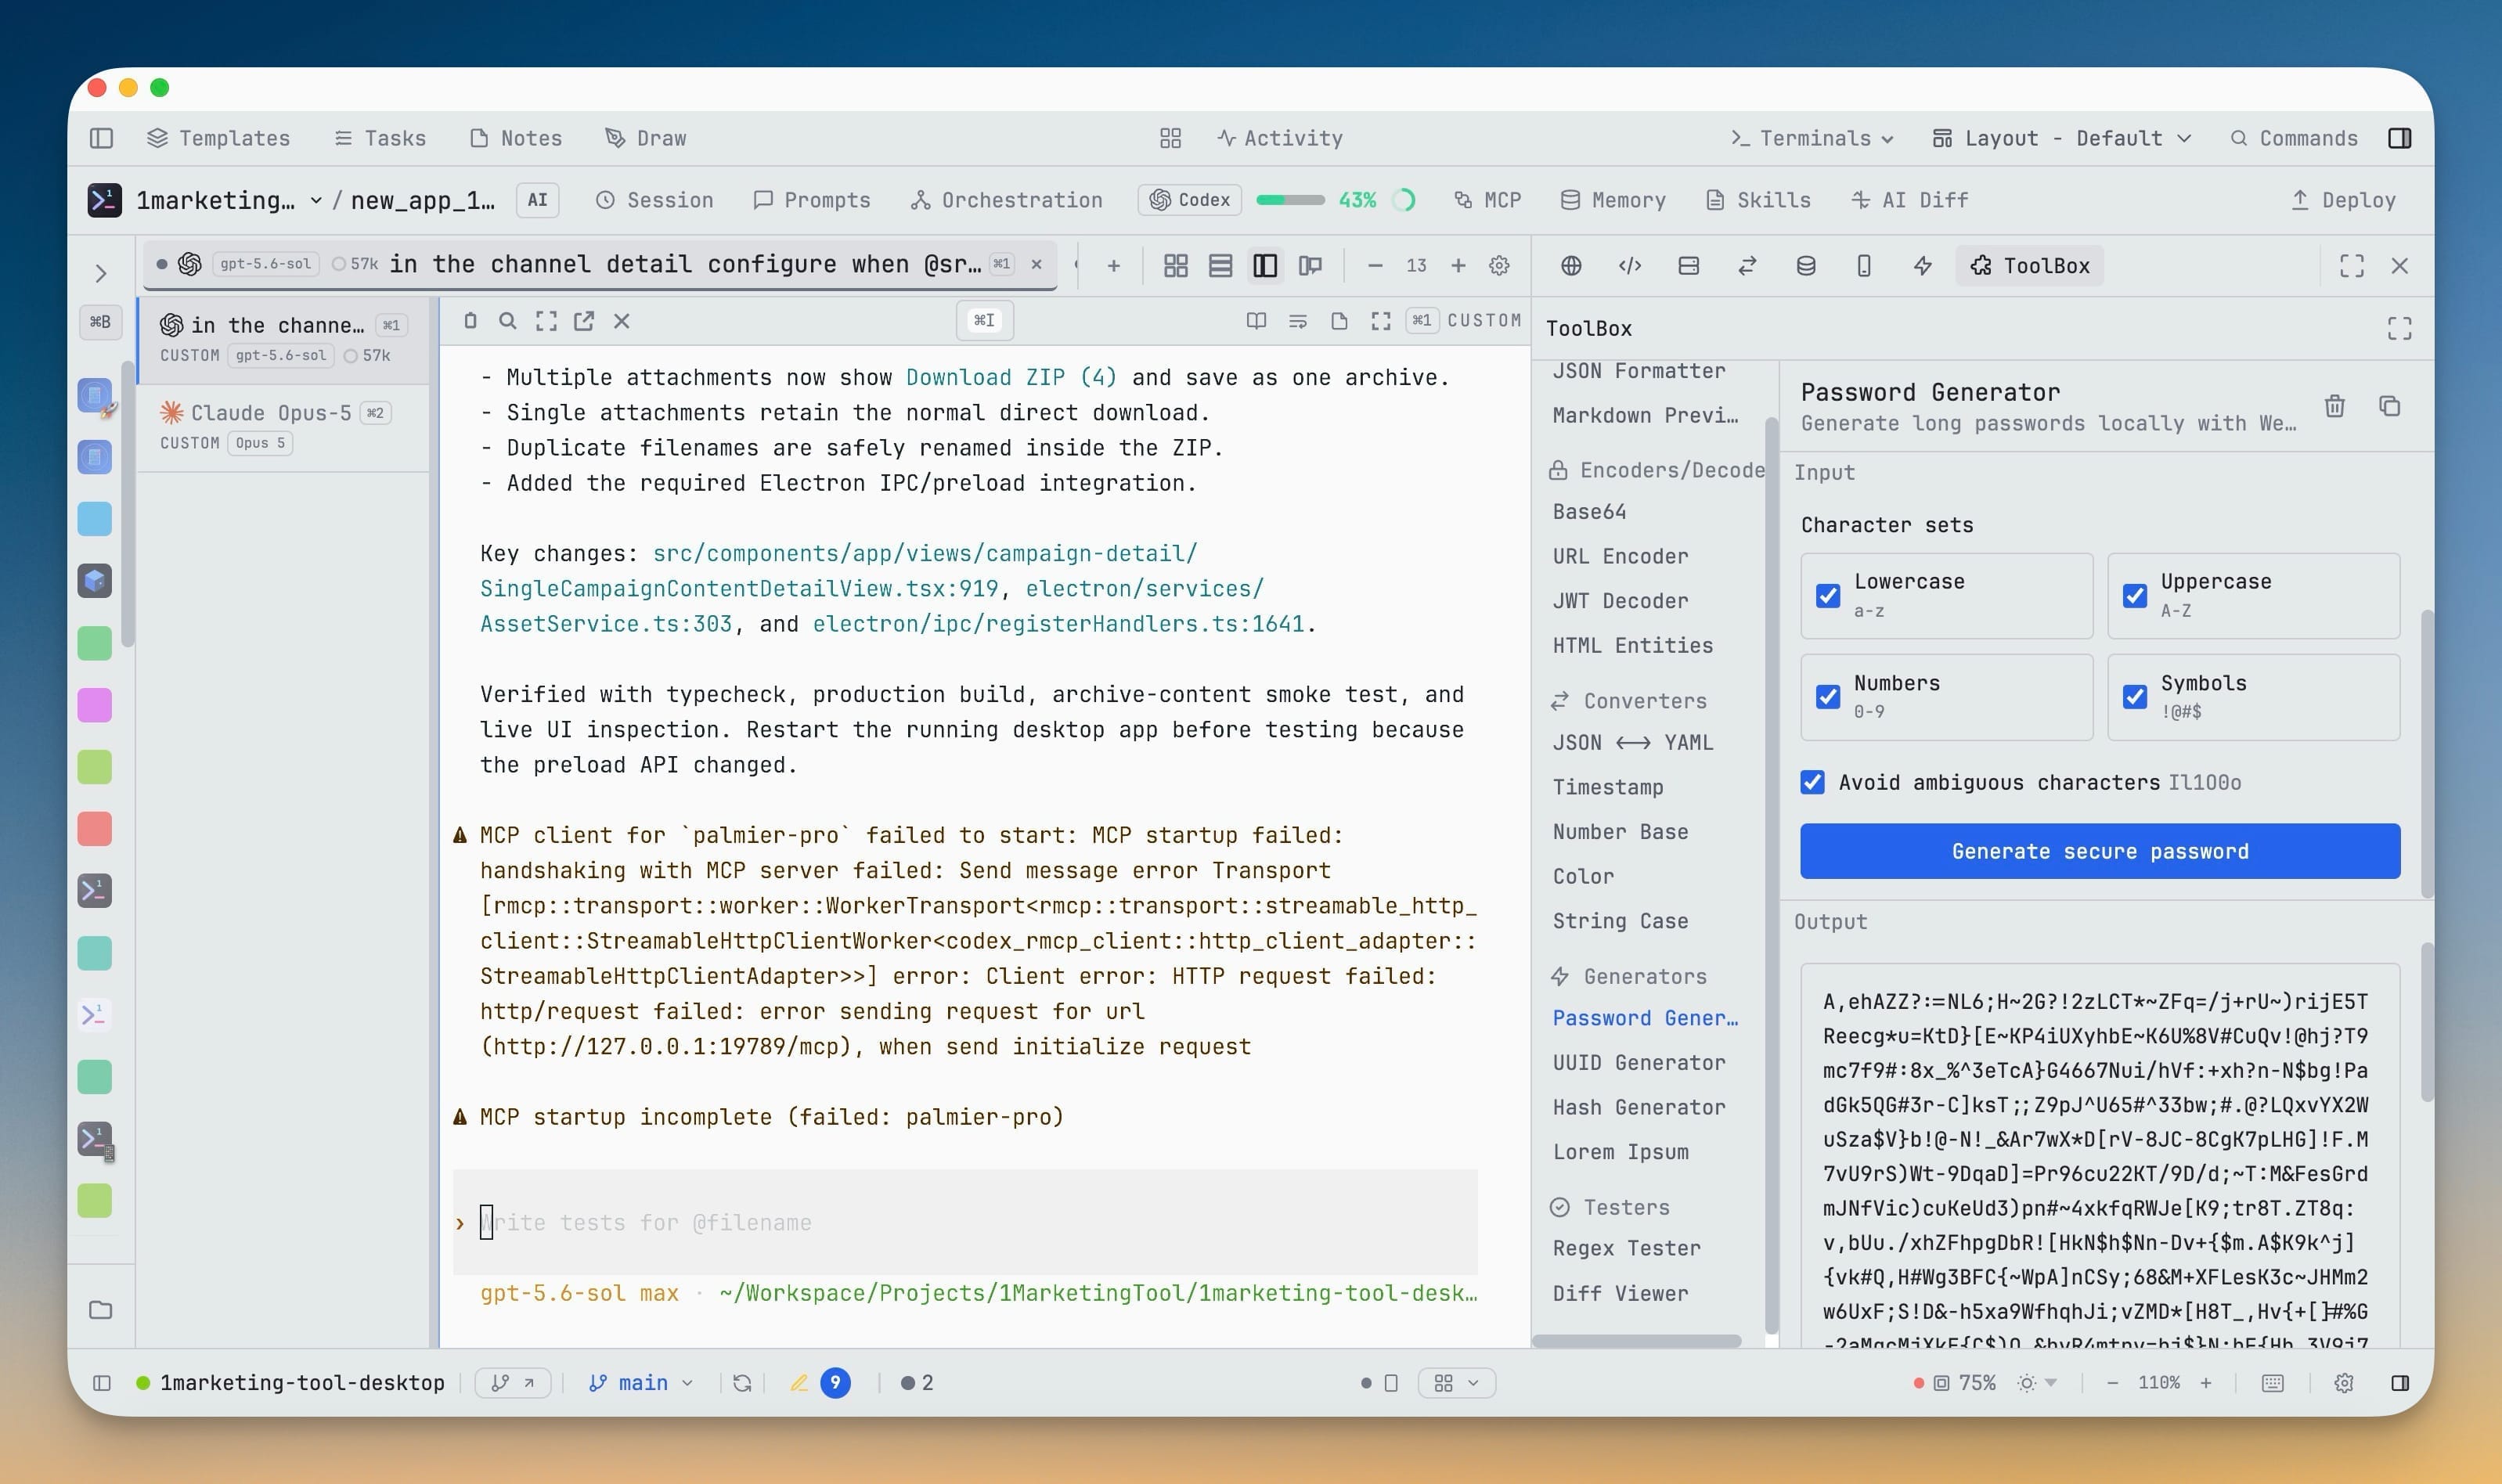Toggle the left sidebar panel icon
This screenshot has width=2502, height=1484.
pyautogui.click(x=101, y=138)
